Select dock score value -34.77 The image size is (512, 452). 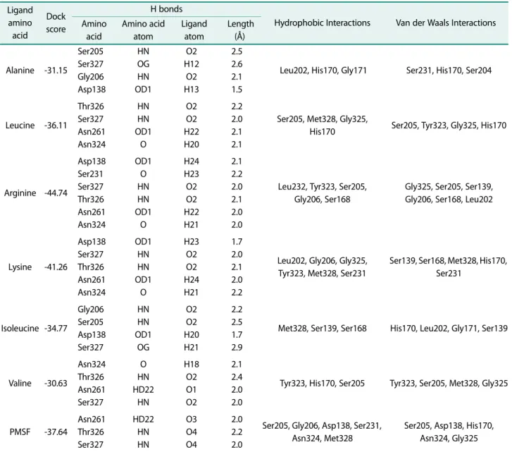[x=56, y=328]
